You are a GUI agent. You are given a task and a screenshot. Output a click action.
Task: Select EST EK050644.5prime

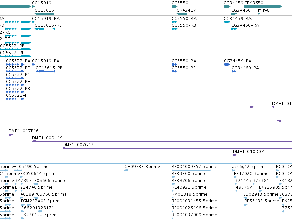tap(39, 174)
